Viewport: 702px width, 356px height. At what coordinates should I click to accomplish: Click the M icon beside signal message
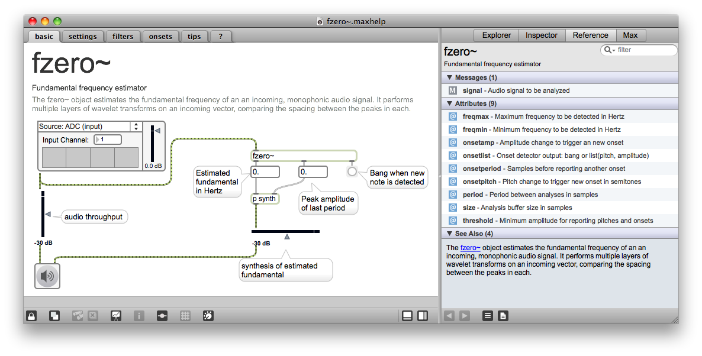click(453, 90)
